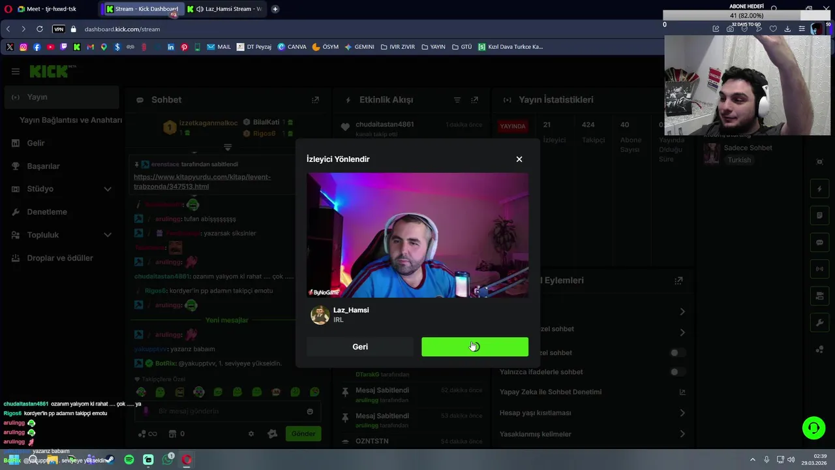The width and height of the screenshot is (835, 470).
Task: Go back in browser history
Action: (8, 29)
